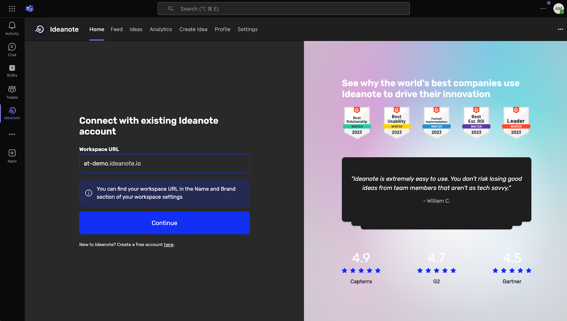
Task: Click the Ideanote logo in header
Action: 39,29
